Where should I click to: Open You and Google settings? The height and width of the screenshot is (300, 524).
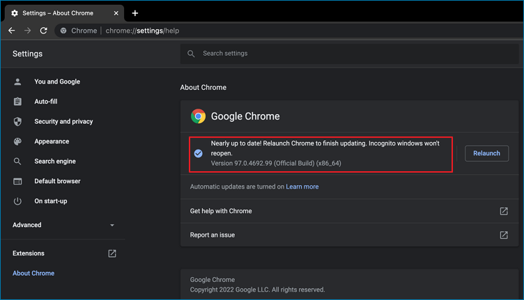point(57,82)
